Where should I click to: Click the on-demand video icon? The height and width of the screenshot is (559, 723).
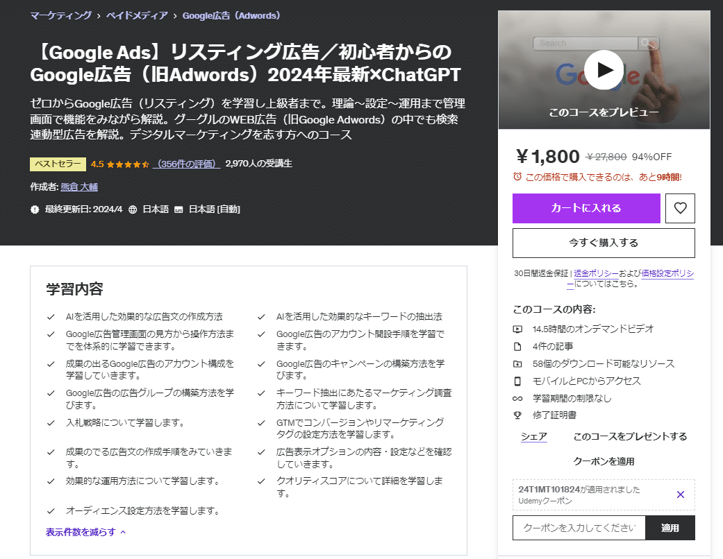point(517,329)
